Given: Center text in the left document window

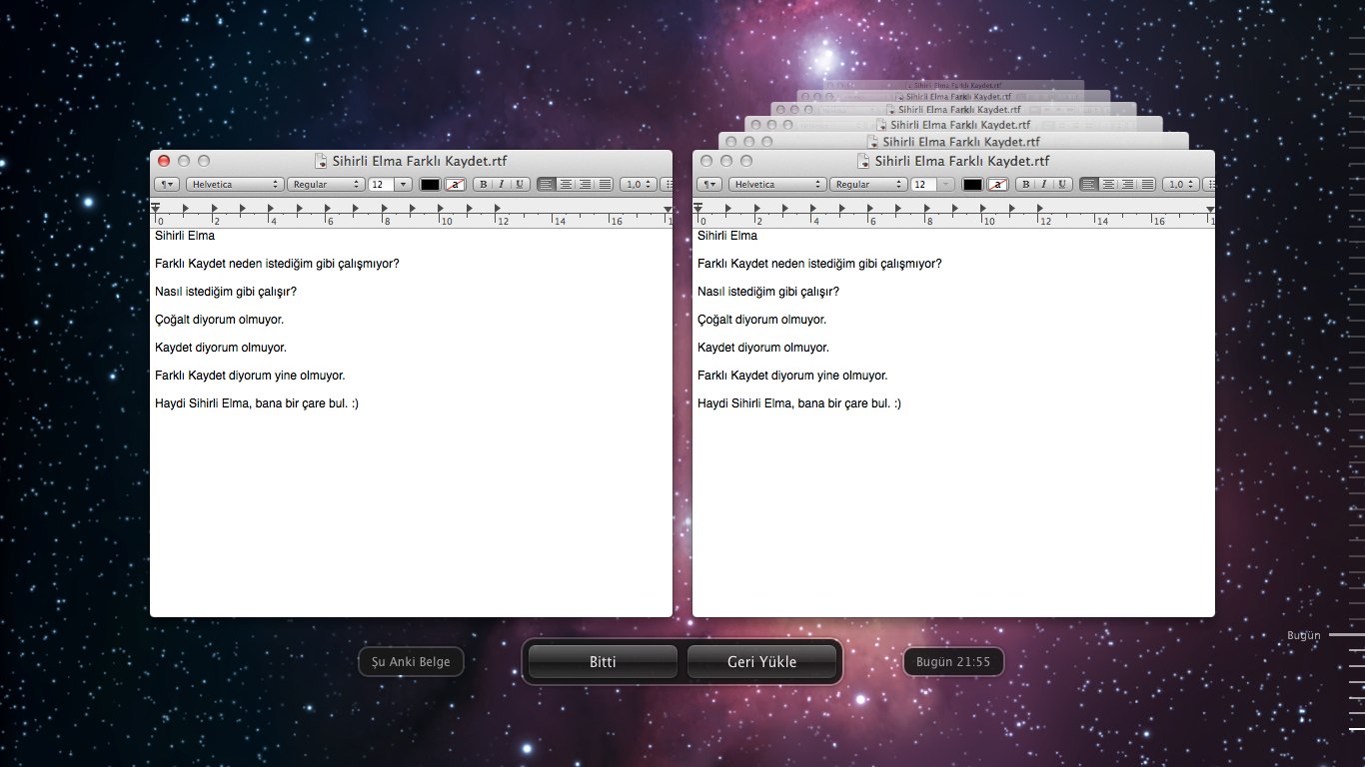Looking at the screenshot, I should point(566,185).
